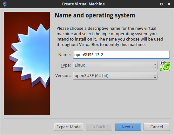Click the VirtualBox cube icon in title bar
Image resolution: width=174 pixels, height=135 pixels.
(5, 4)
